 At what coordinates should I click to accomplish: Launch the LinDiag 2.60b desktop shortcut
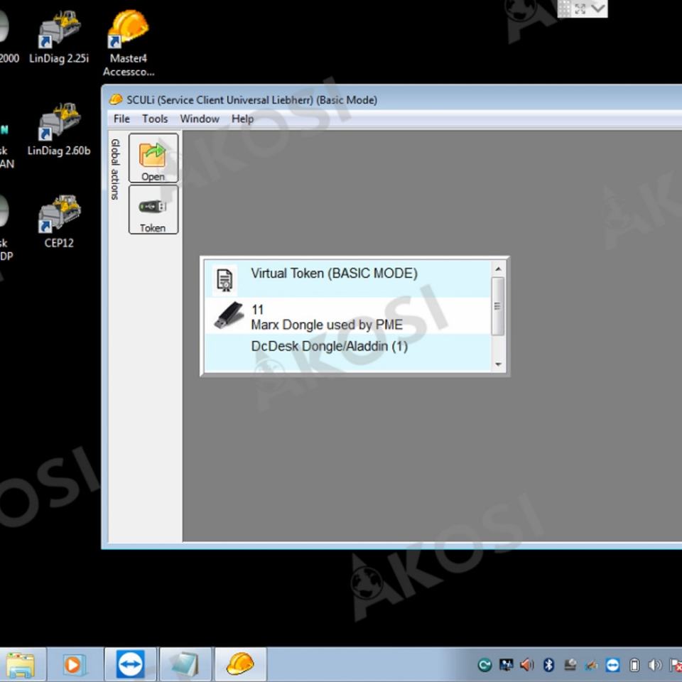[59, 129]
